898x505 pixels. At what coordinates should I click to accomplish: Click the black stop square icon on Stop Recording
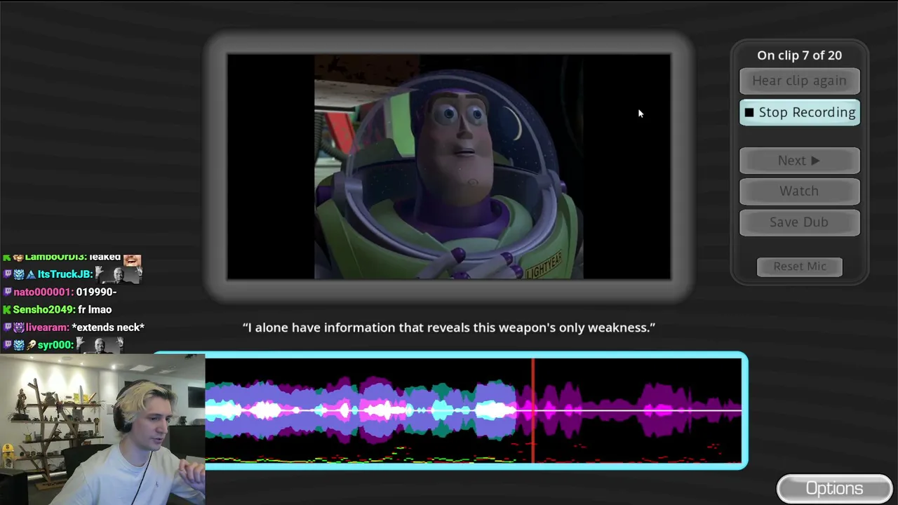(x=749, y=112)
